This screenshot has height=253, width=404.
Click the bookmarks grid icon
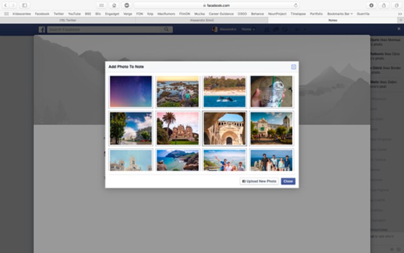(6, 14)
